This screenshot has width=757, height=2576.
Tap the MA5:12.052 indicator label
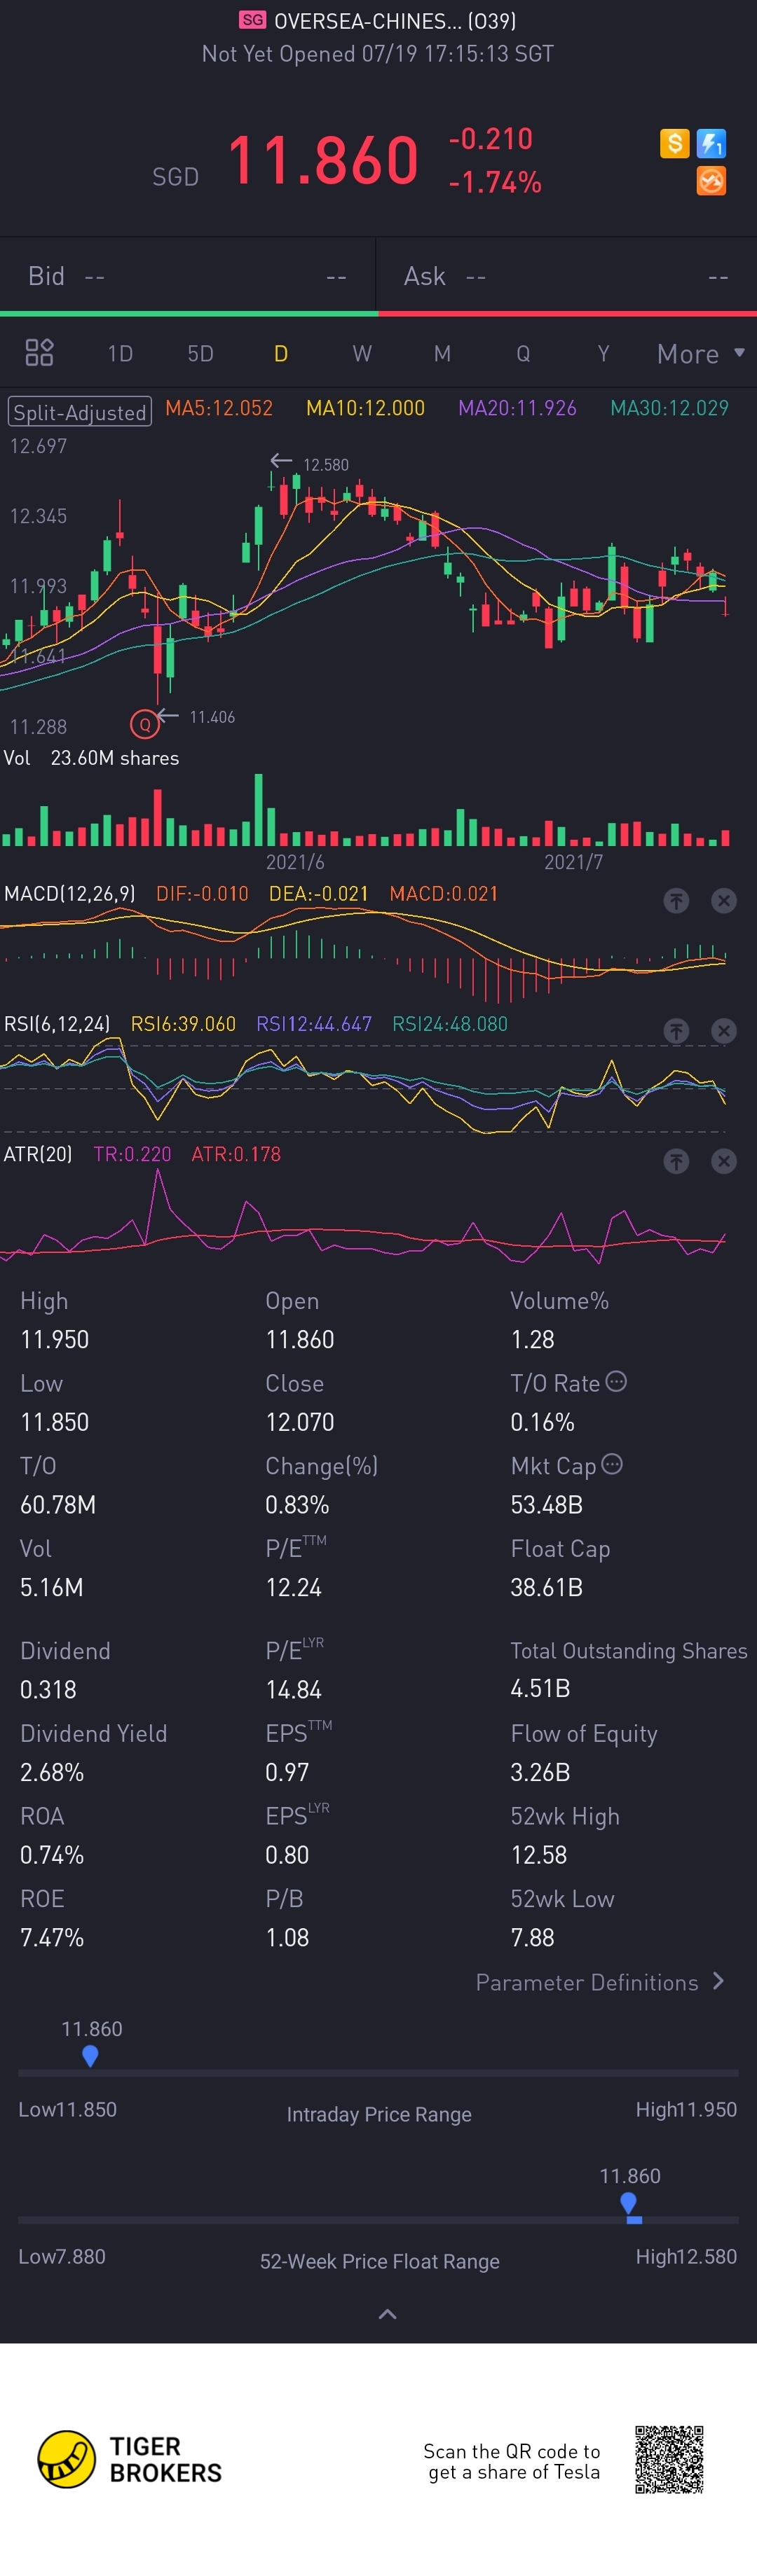pyautogui.click(x=219, y=408)
